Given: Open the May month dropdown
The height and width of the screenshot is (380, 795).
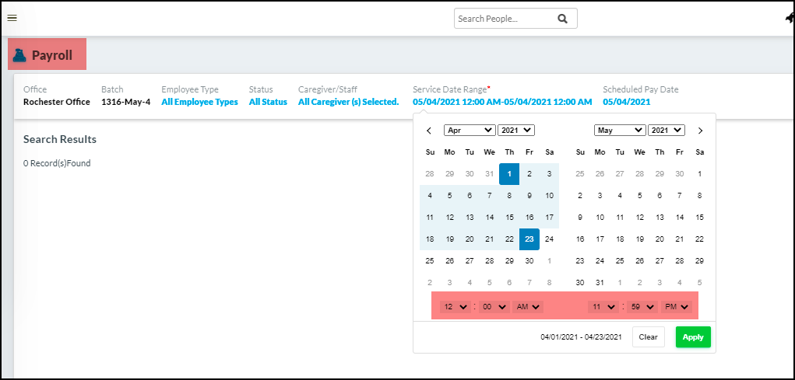Looking at the screenshot, I should (x=619, y=131).
